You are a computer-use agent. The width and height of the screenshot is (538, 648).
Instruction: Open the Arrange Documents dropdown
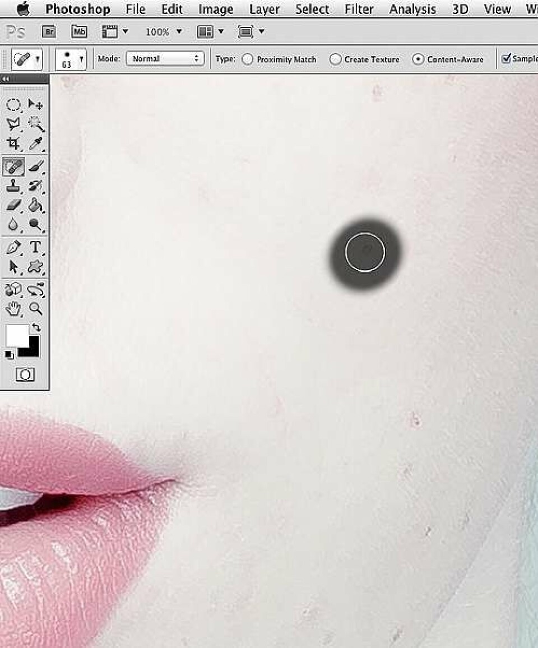pyautogui.click(x=210, y=31)
